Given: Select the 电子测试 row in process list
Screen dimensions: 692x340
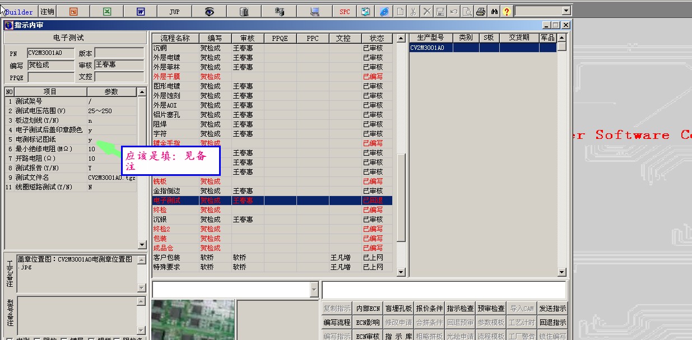Looking at the screenshot, I should coord(272,201).
